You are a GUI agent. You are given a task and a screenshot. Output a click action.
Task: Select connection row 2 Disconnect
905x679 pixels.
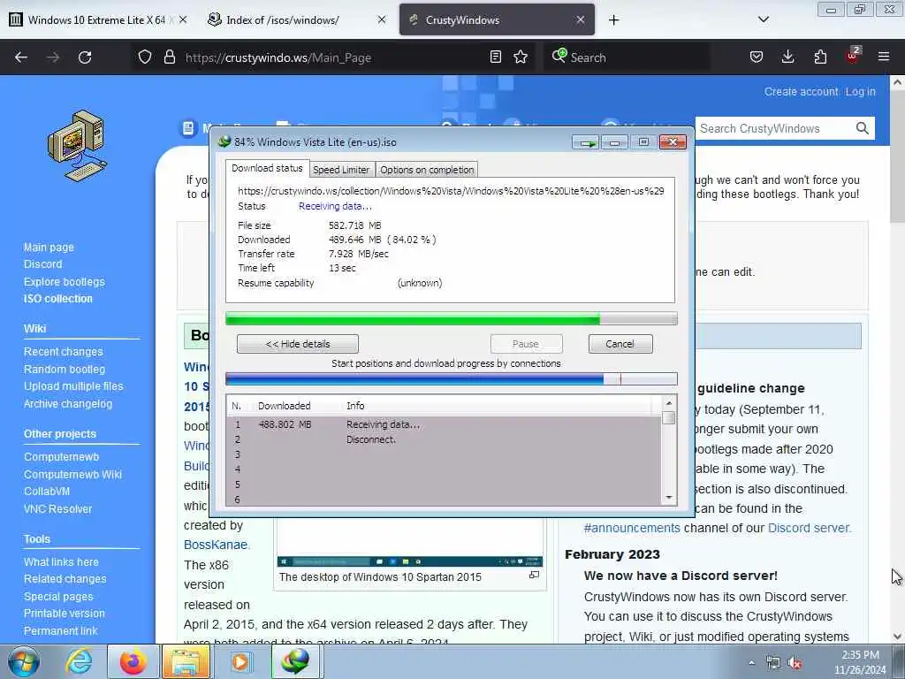(x=444, y=439)
